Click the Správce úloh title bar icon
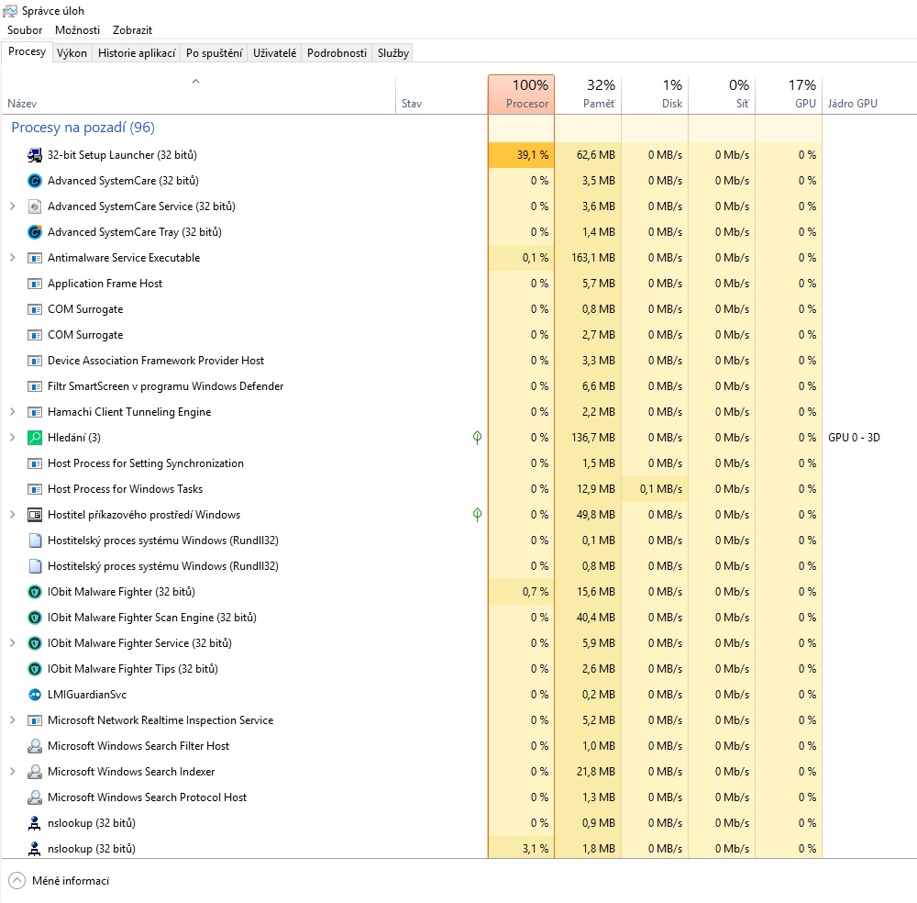 [10, 10]
